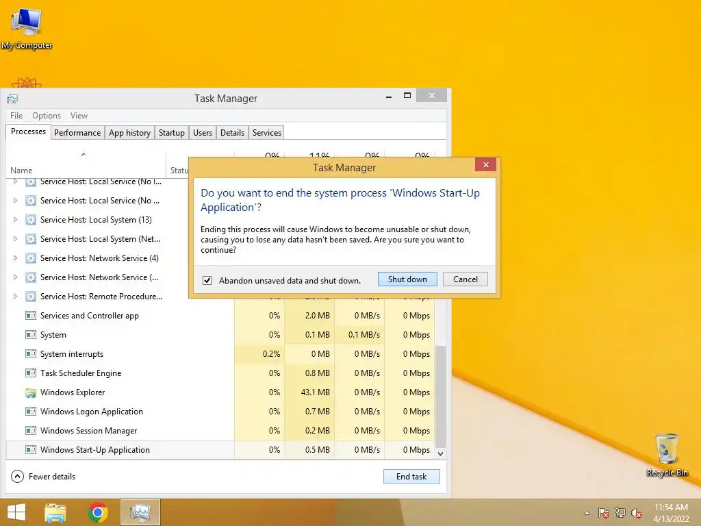Switch to the Performance tab
The image size is (701, 526).
point(77,133)
